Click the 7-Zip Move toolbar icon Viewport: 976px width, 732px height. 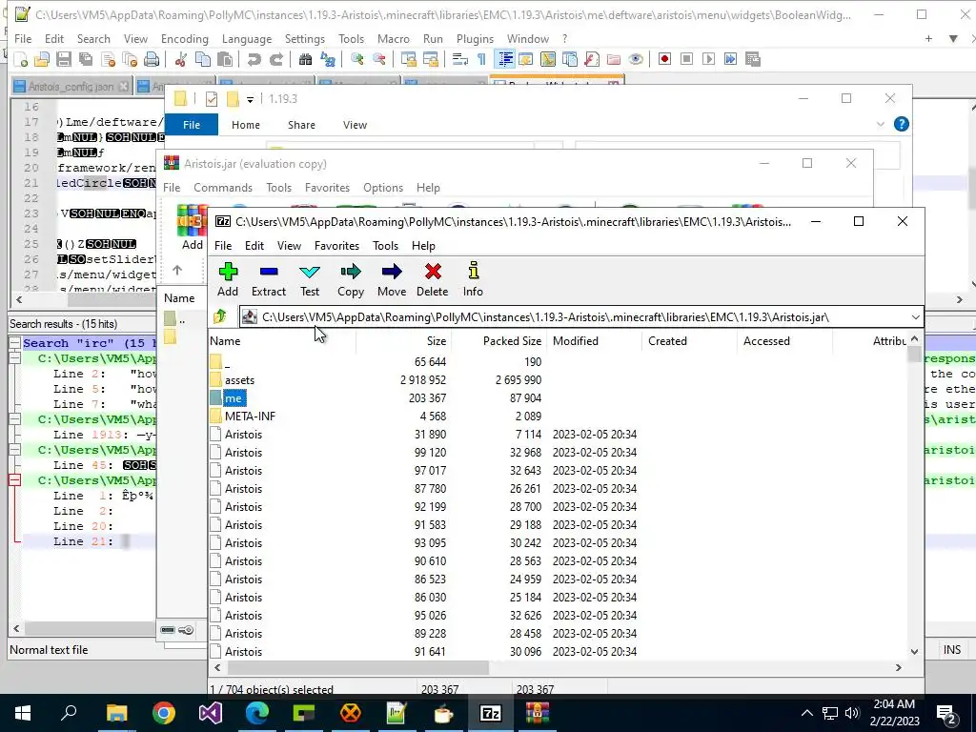392,279
